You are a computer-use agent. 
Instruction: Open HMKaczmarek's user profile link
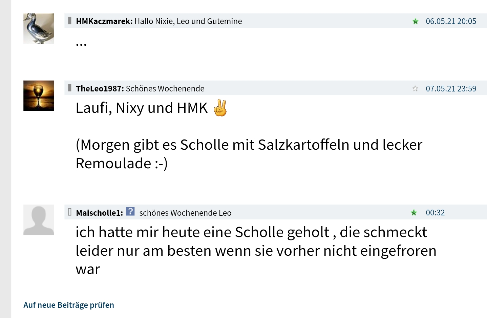pos(104,21)
